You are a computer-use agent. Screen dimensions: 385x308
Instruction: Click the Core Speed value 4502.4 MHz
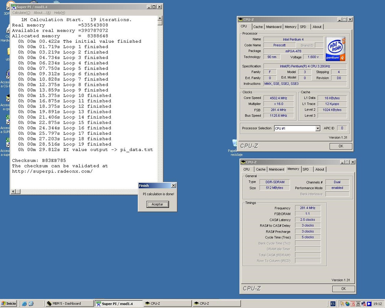[x=278, y=98]
